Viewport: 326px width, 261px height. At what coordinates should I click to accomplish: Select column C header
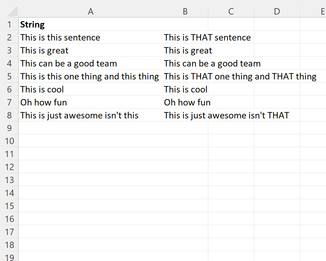[231, 11]
